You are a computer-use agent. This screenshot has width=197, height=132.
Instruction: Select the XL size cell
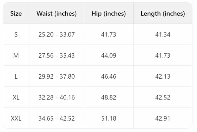16,97
